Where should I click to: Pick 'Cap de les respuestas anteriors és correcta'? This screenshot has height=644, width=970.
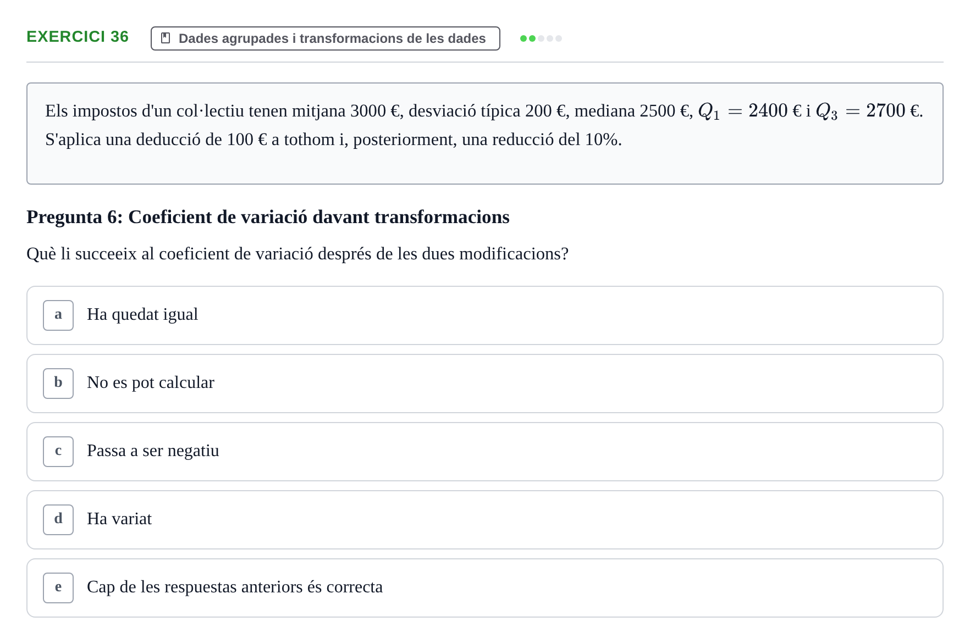pyautogui.click(x=485, y=588)
